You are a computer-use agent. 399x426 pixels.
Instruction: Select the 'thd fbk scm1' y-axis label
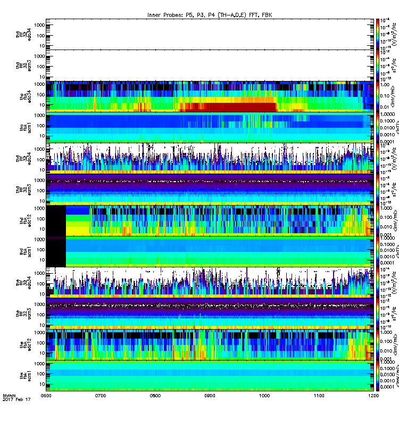(26, 251)
